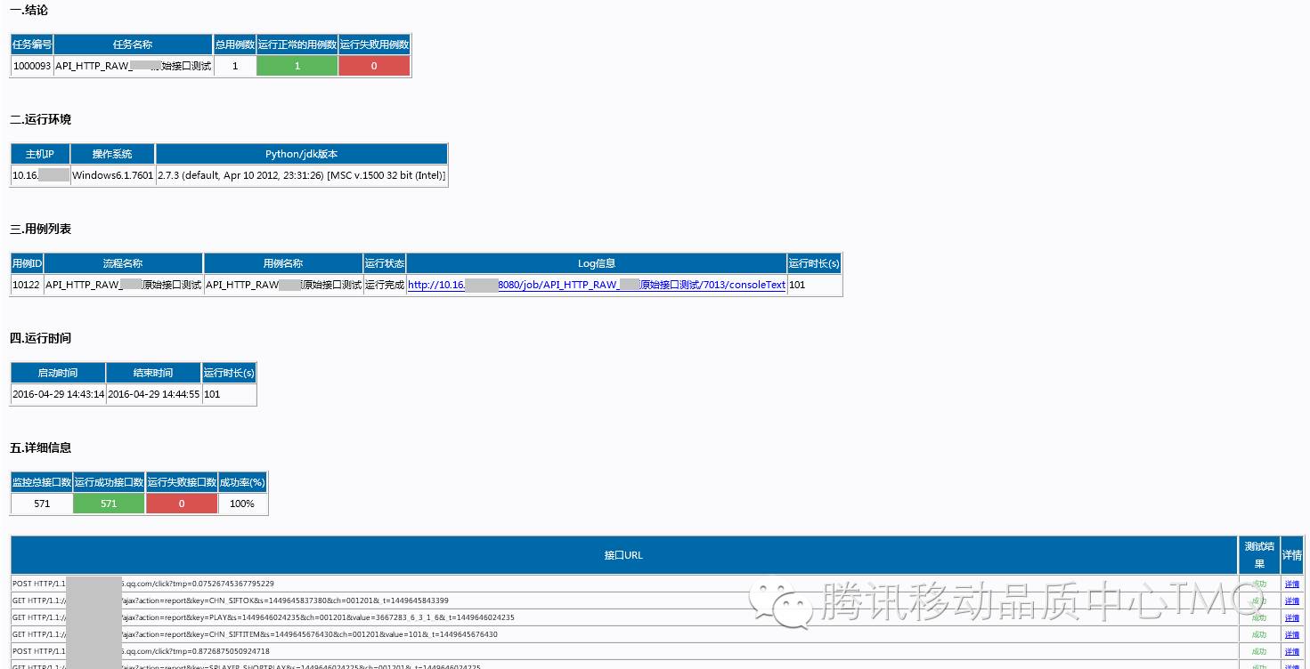Viewport: 1310px width, 669px height.
Task: Click 成功 result in the tmp=0.8726875050924718 row
Action: [1259, 652]
